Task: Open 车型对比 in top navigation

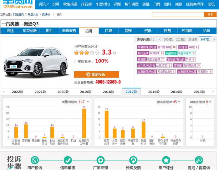Action: 103,4
